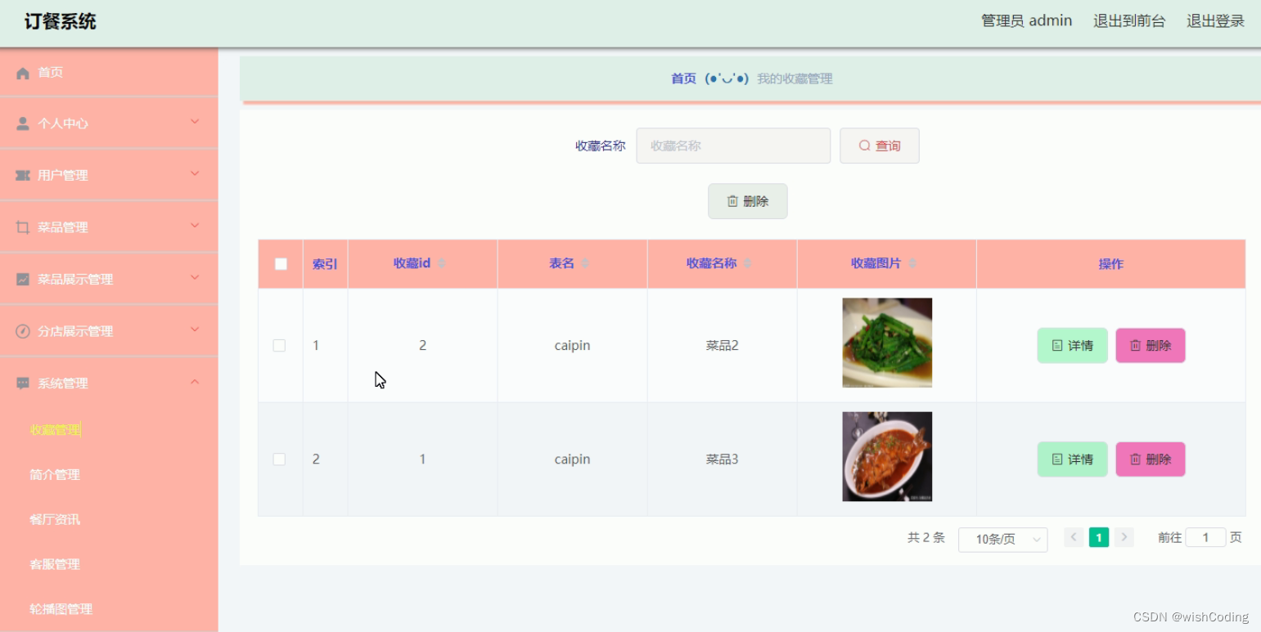Open the 首页 breadcrumb link
The image size is (1261, 632).
tap(683, 78)
